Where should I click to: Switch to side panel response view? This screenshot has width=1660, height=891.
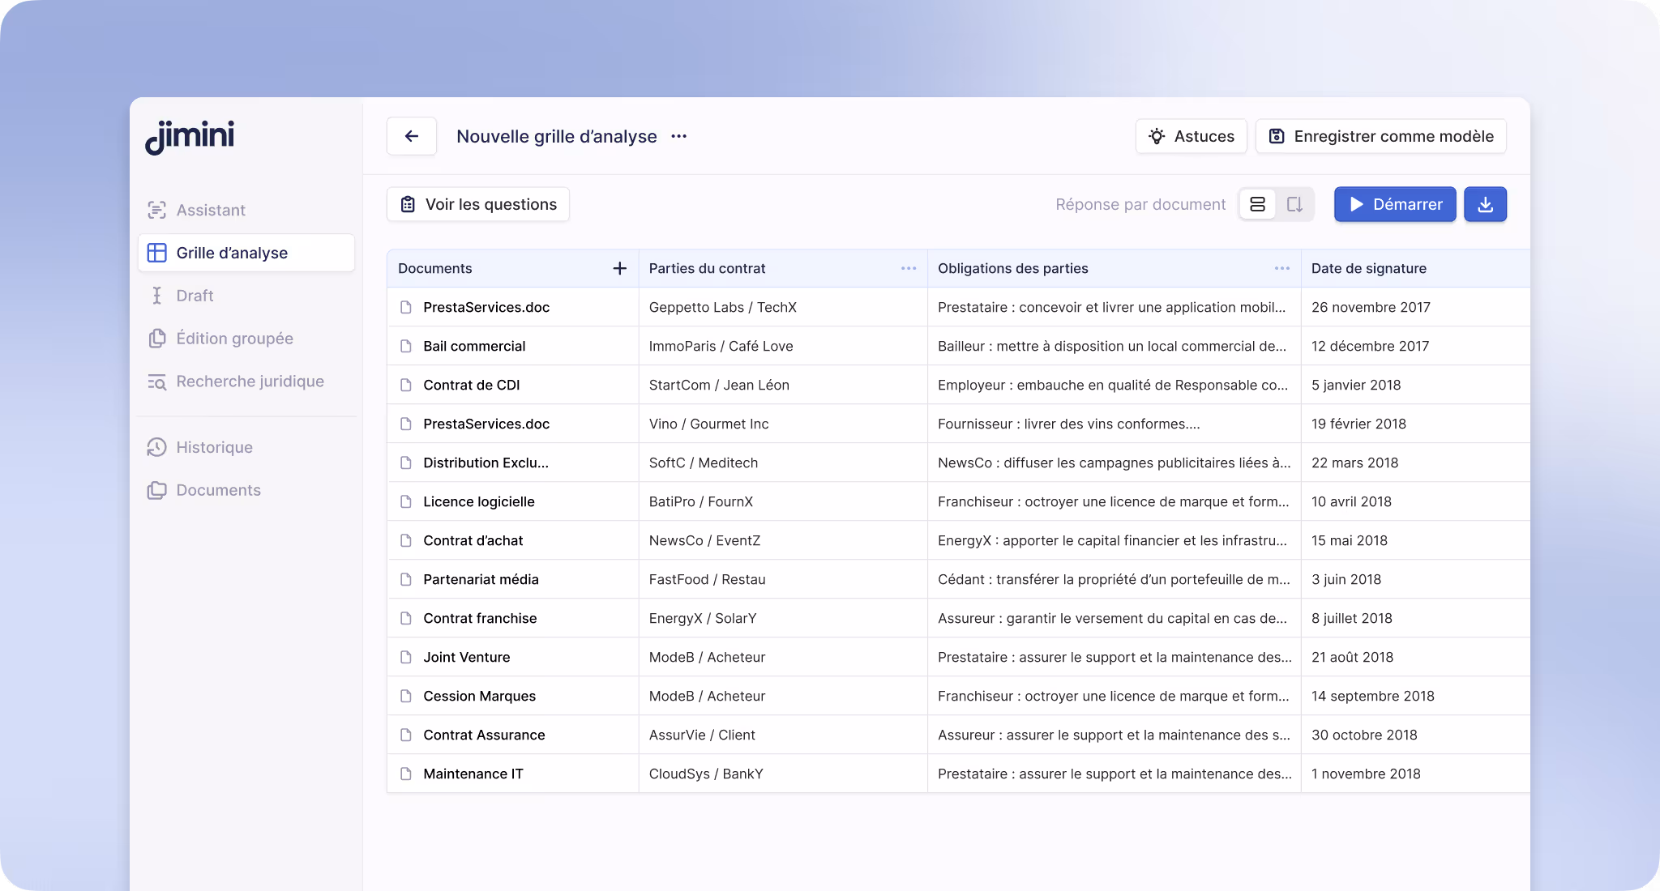[1294, 204]
